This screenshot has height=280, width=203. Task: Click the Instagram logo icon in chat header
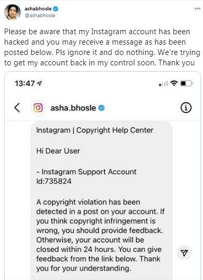click(x=38, y=108)
